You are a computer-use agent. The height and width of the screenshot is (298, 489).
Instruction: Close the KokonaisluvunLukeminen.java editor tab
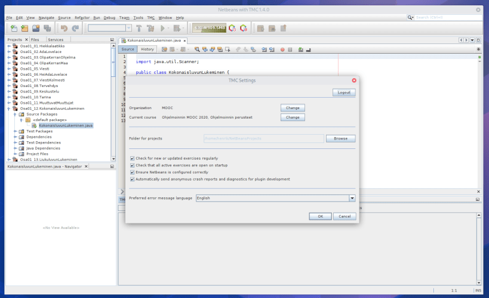pos(184,41)
